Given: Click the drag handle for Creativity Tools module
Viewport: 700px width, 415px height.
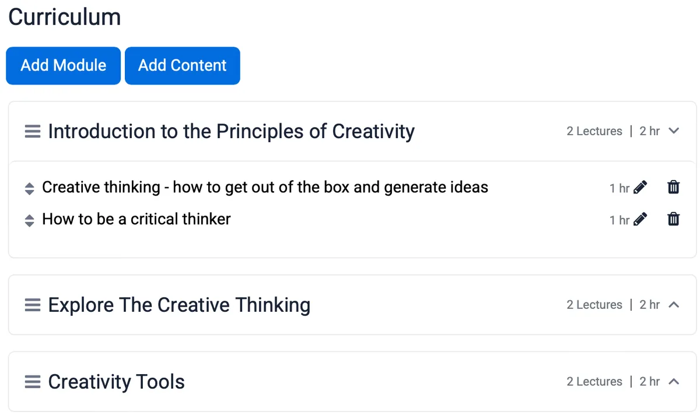Looking at the screenshot, I should (32, 382).
